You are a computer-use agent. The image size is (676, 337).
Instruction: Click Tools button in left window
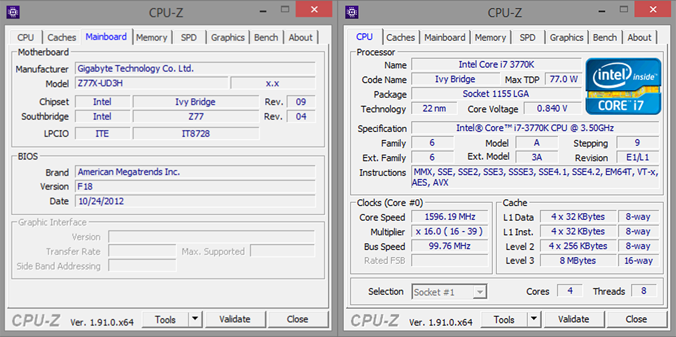(x=166, y=319)
